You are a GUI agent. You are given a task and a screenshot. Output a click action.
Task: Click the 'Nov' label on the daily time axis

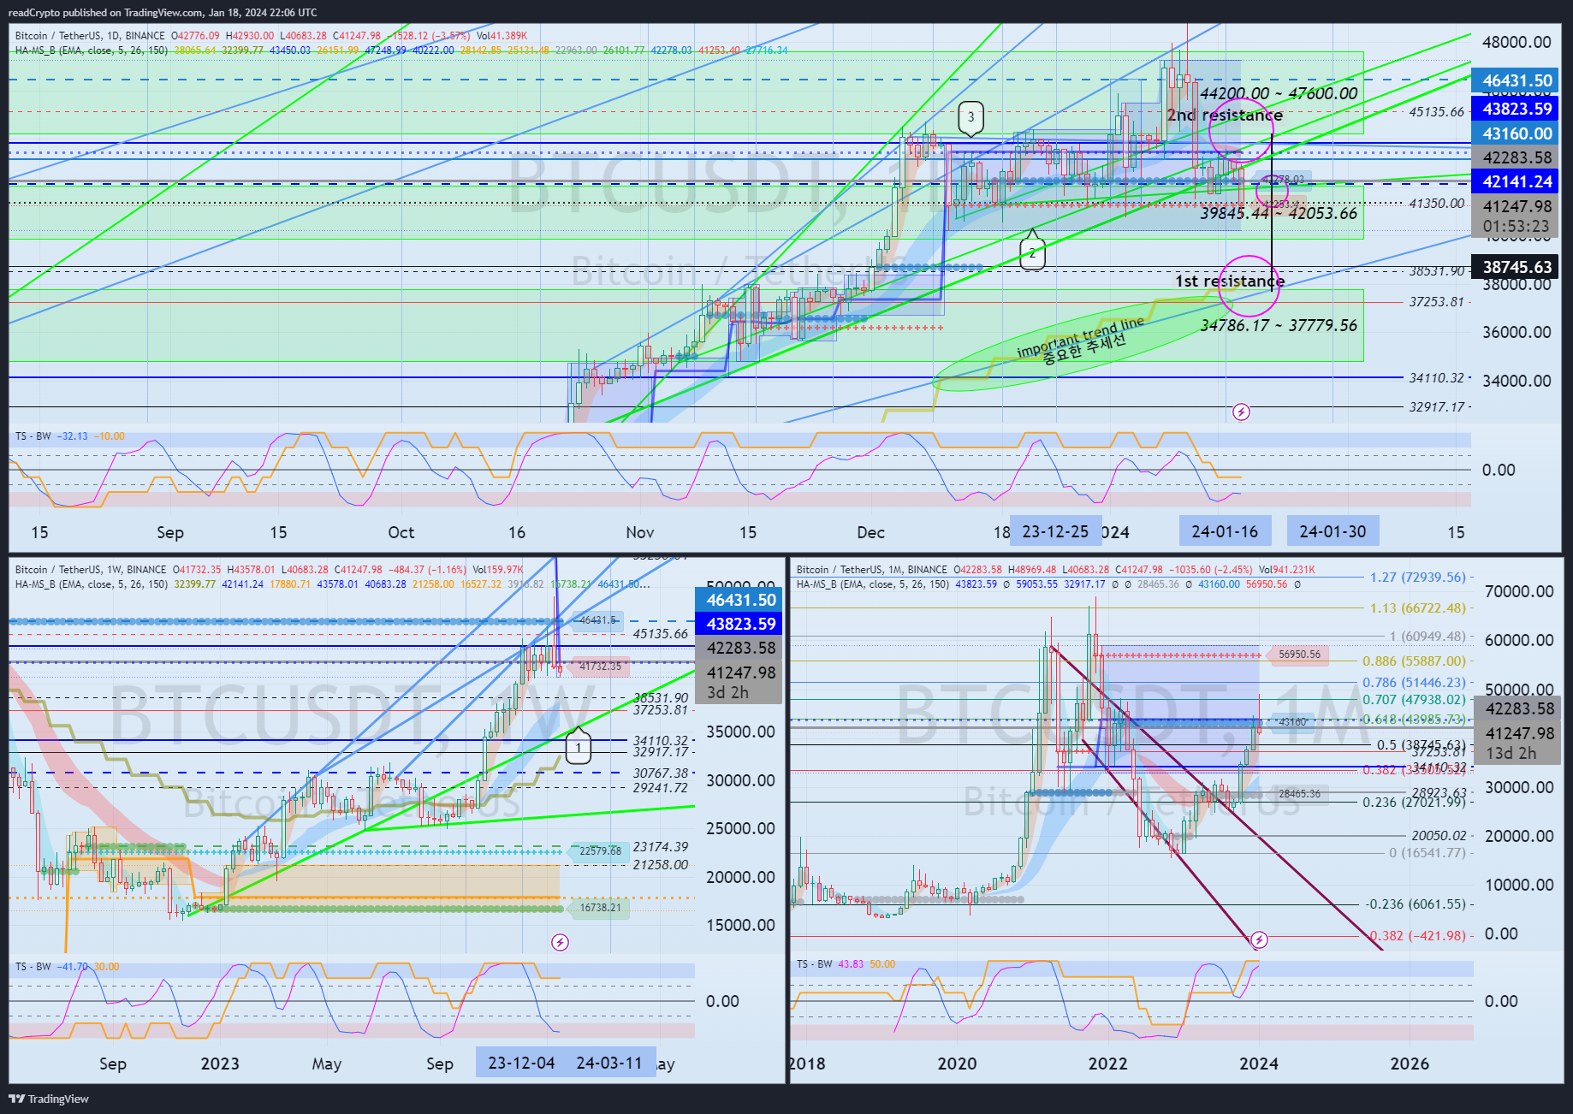(640, 532)
